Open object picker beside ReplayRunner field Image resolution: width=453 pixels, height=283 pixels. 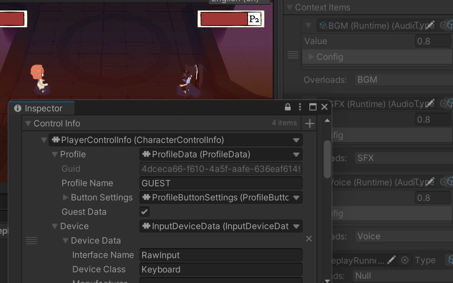405,260
